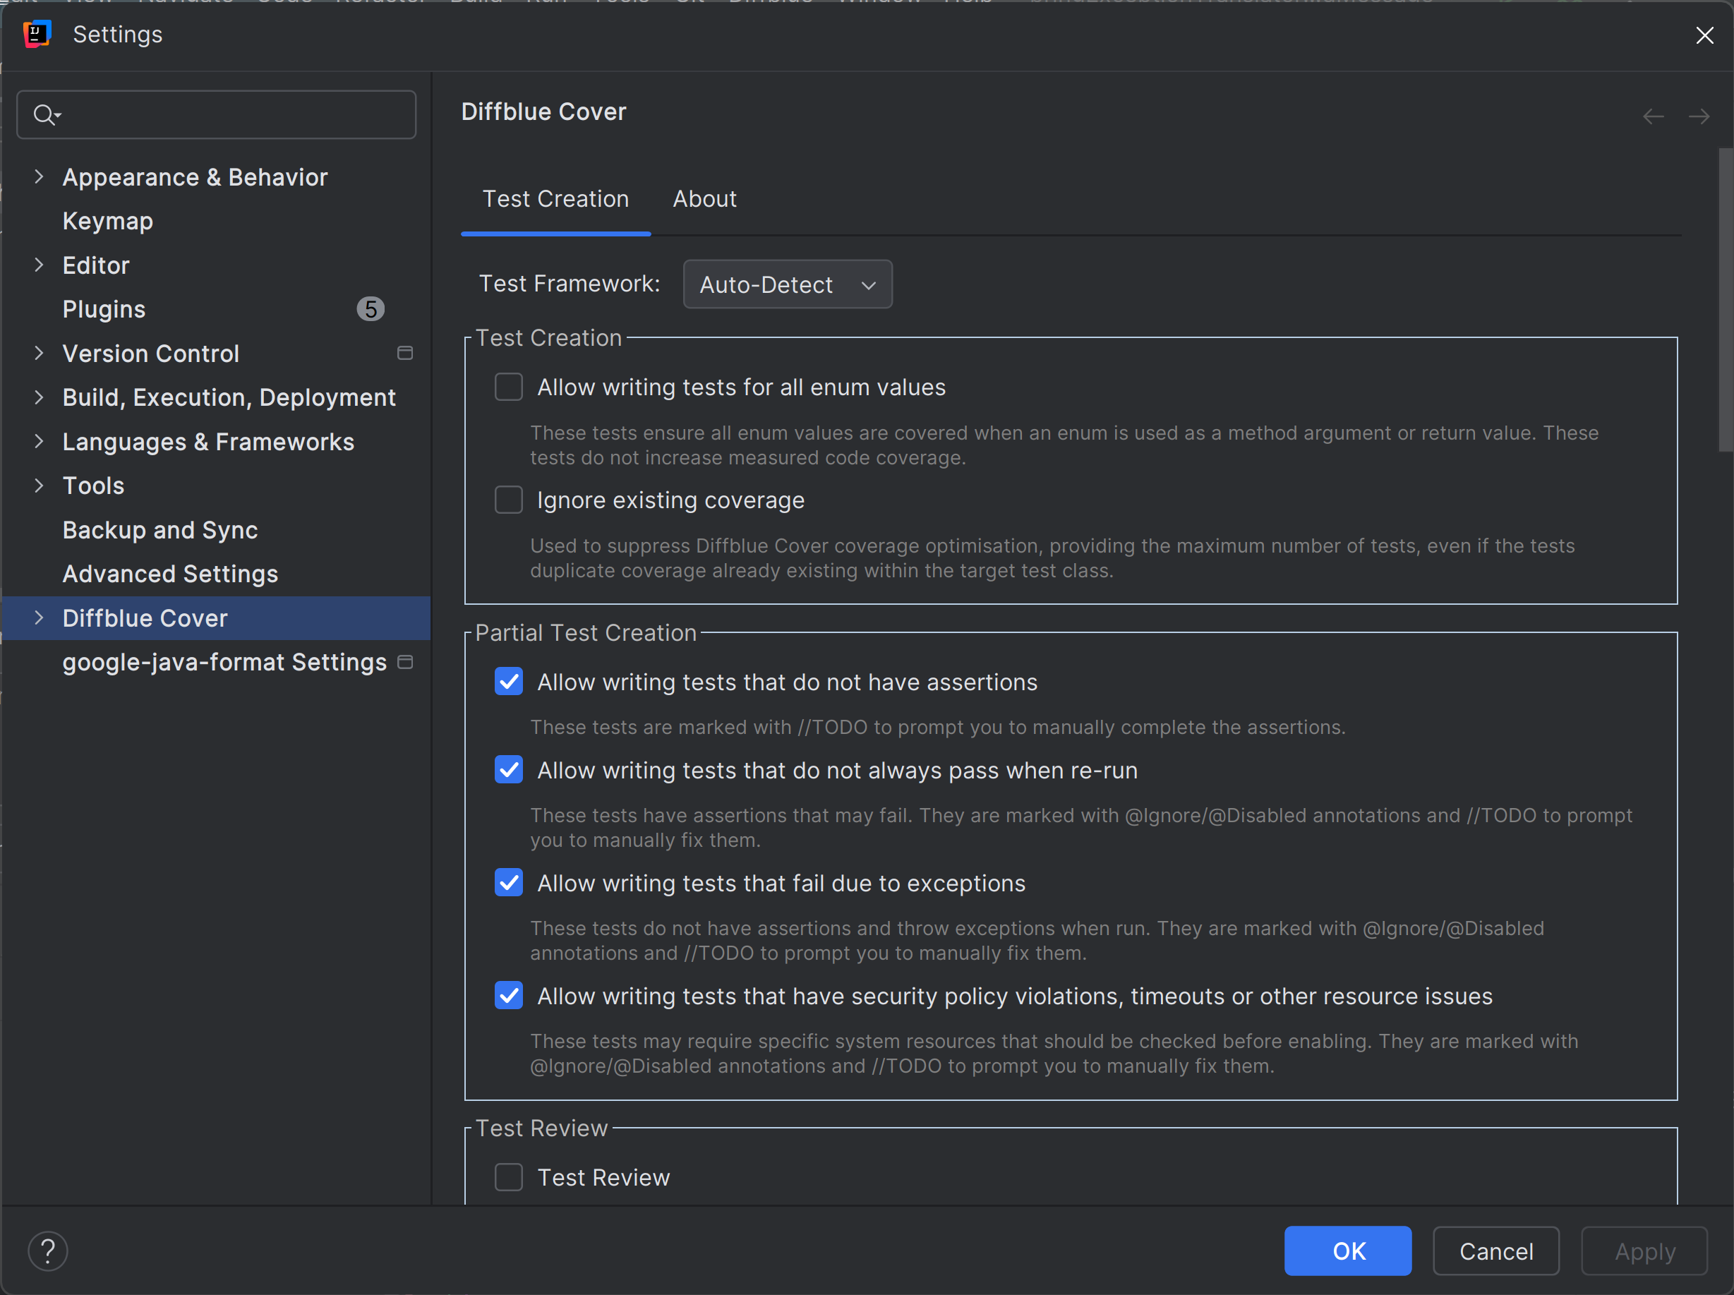Click the IntelliJ IDEA logo icon
This screenshot has width=1734, height=1295.
click(x=37, y=35)
